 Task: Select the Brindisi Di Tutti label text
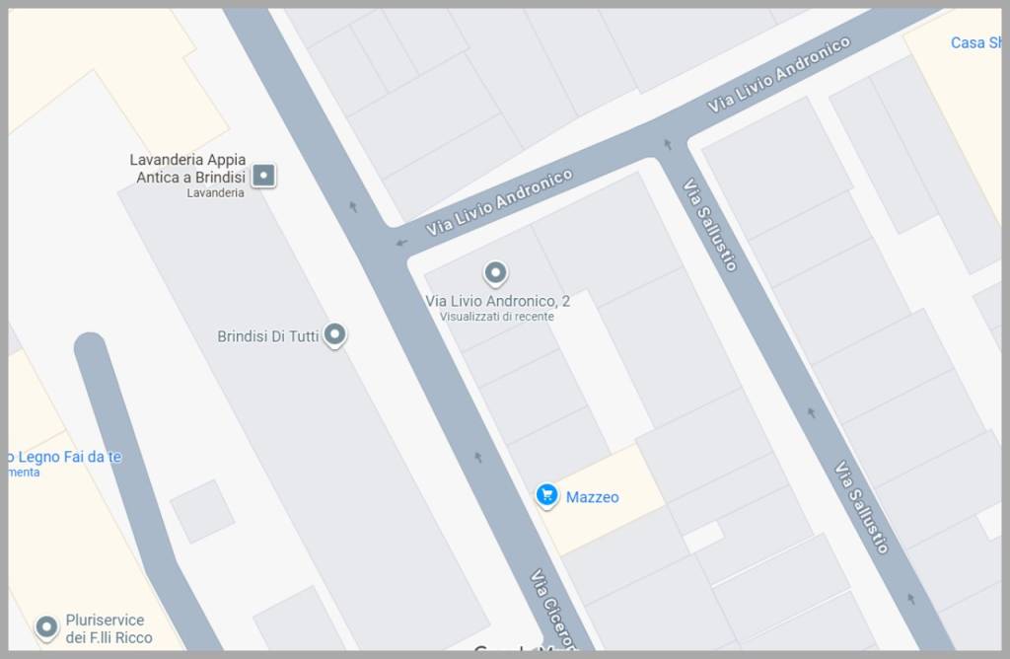coord(268,336)
